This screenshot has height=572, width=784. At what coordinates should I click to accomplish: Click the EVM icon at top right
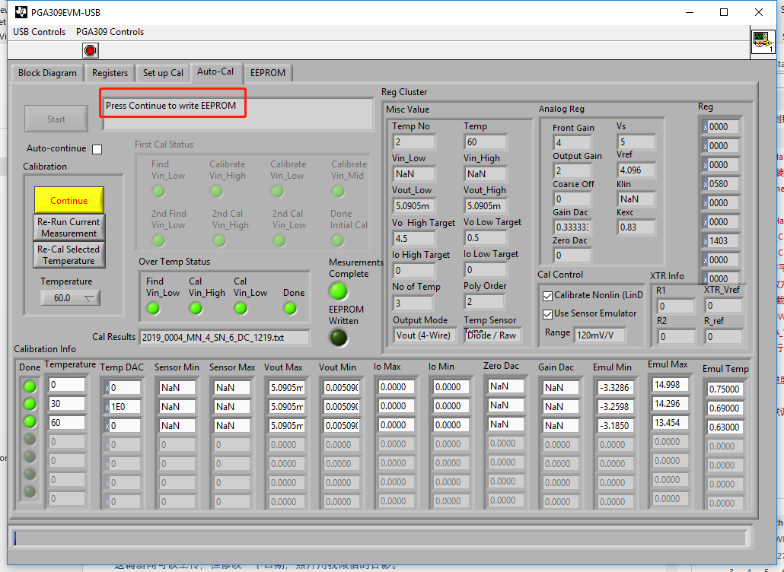[x=762, y=42]
